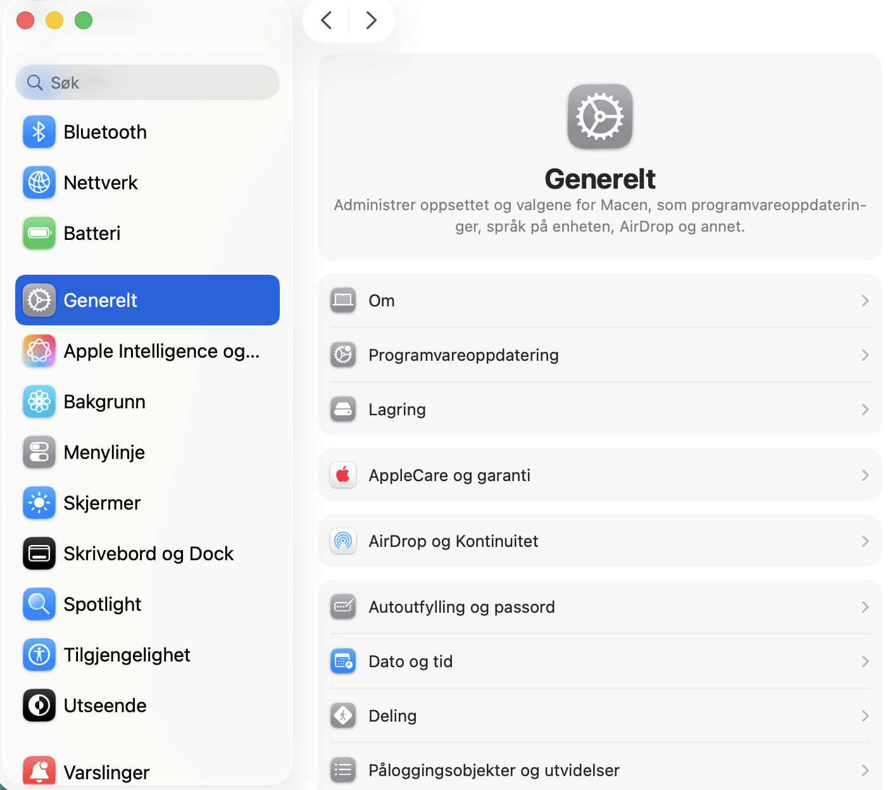
Task: Expand the Lagring row chevron
Action: [x=865, y=410]
